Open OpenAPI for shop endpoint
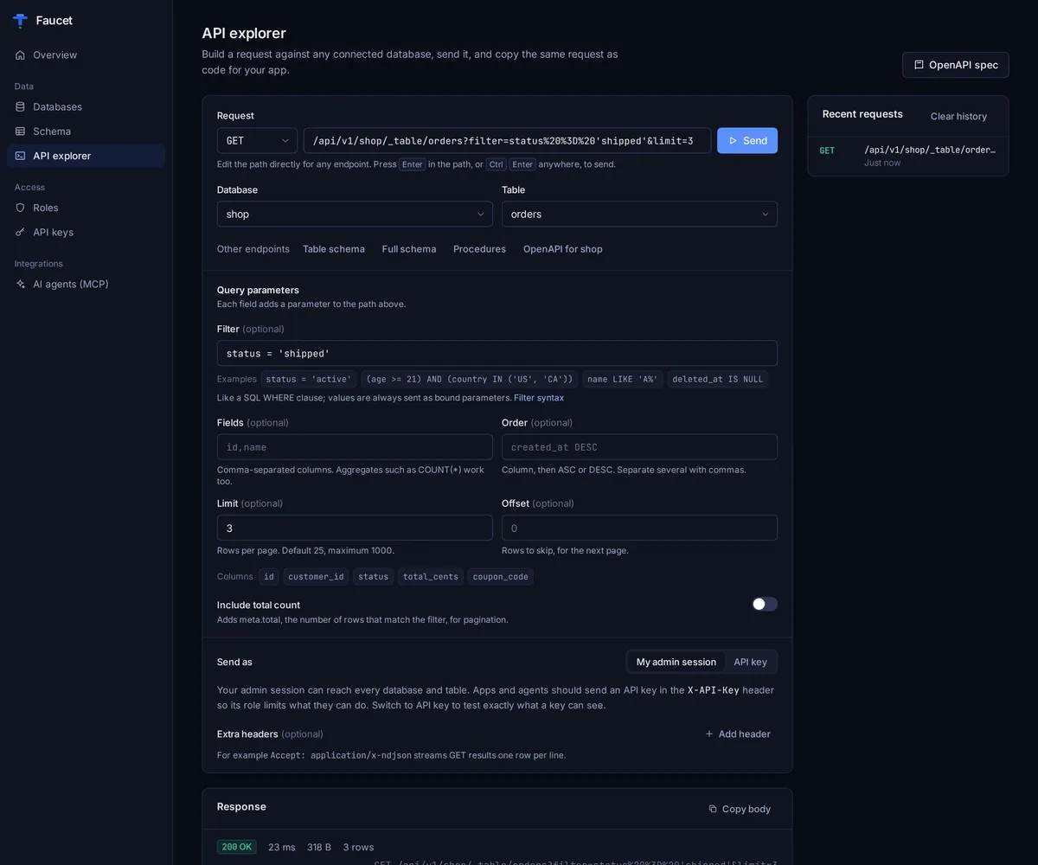This screenshot has width=1038, height=865. click(x=563, y=249)
